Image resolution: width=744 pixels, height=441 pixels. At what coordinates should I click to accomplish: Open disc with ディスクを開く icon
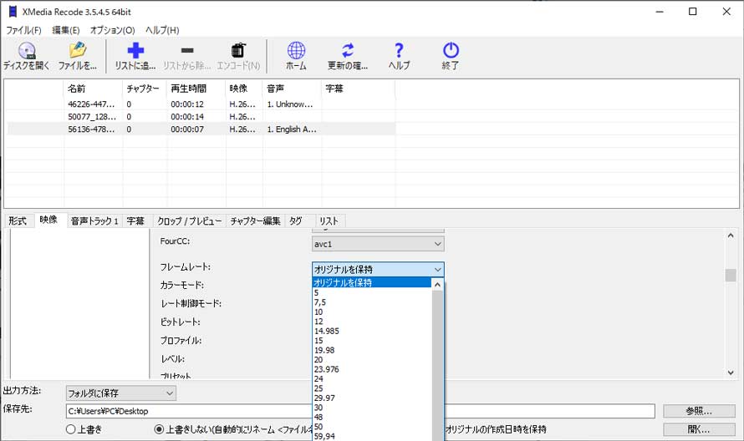tap(26, 56)
